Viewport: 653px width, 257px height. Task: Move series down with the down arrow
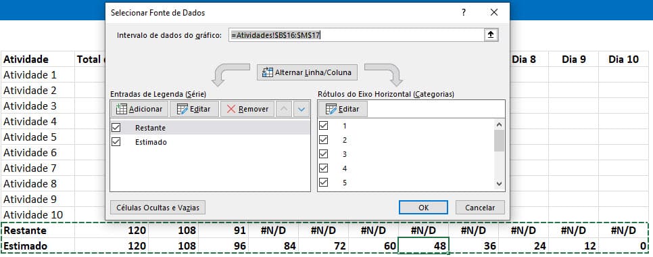coord(301,109)
